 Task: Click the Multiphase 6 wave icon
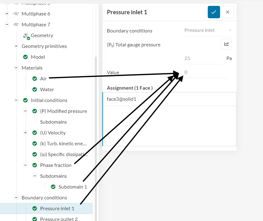click(16, 14)
